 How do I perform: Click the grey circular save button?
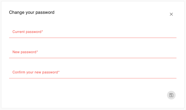click(x=171, y=95)
